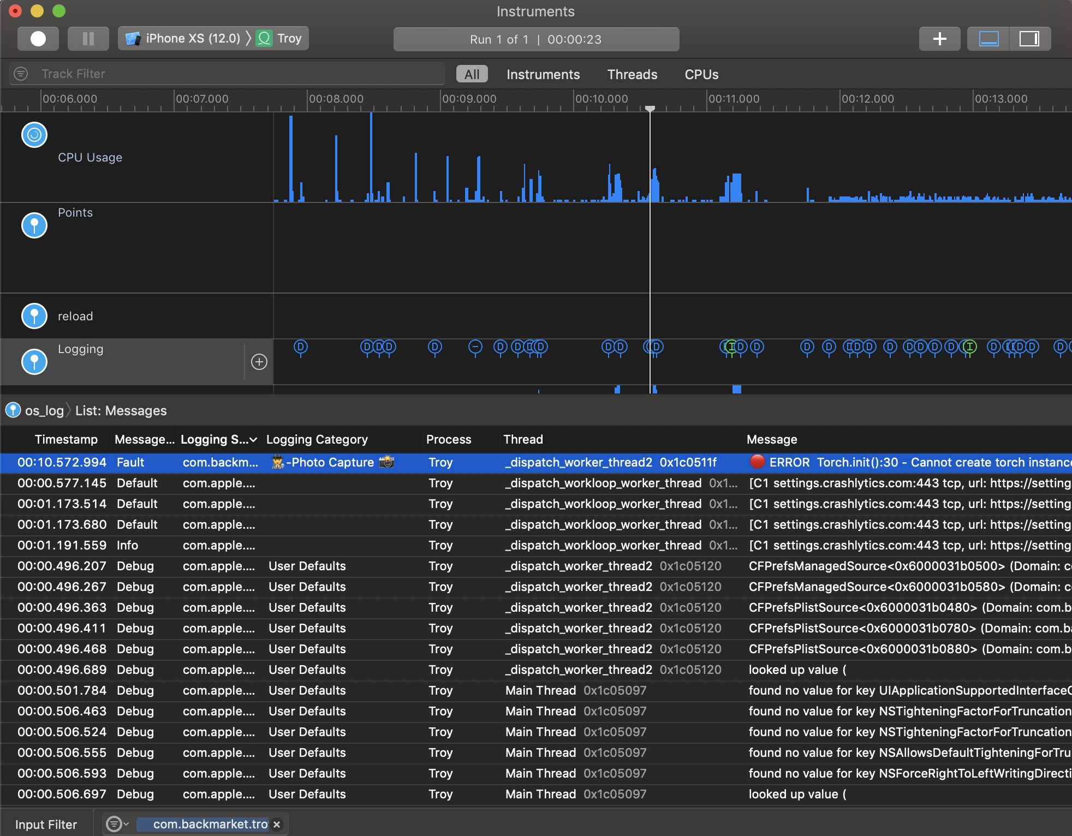
Task: Remove the com.backmarket.tro filter token
Action: tap(277, 825)
